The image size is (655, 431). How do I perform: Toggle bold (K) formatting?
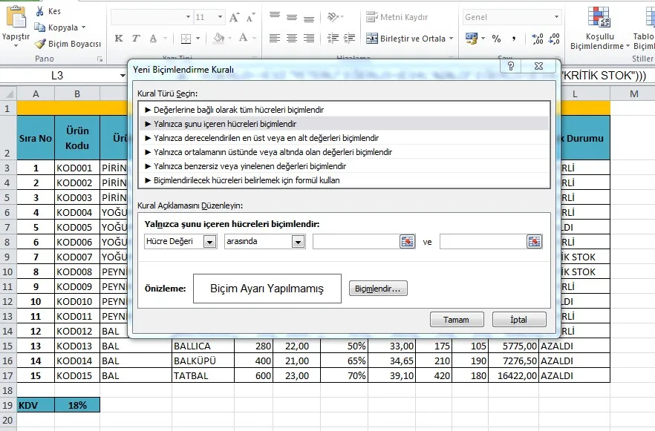pyautogui.click(x=119, y=39)
